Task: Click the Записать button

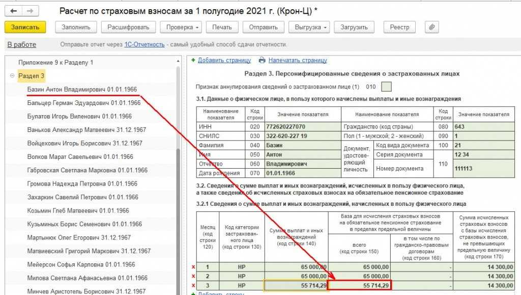Action: point(25,28)
